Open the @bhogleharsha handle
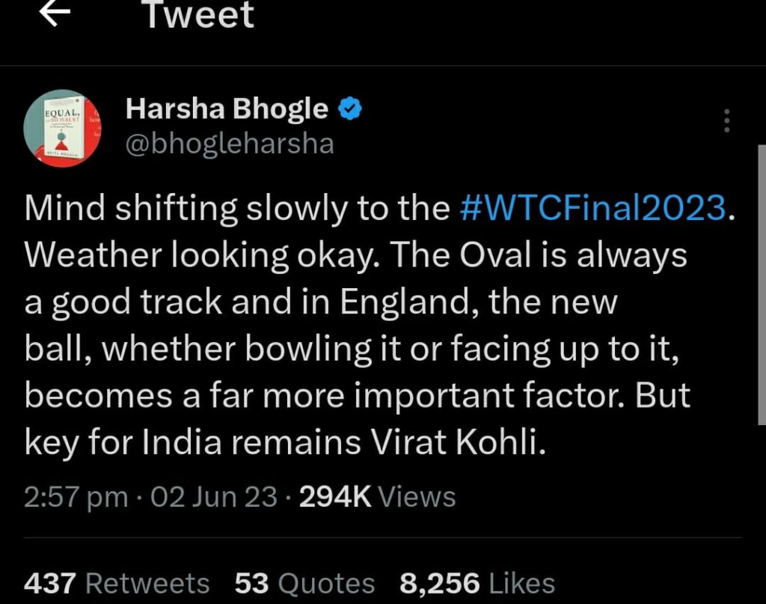The height and width of the screenshot is (604, 766). [x=230, y=142]
